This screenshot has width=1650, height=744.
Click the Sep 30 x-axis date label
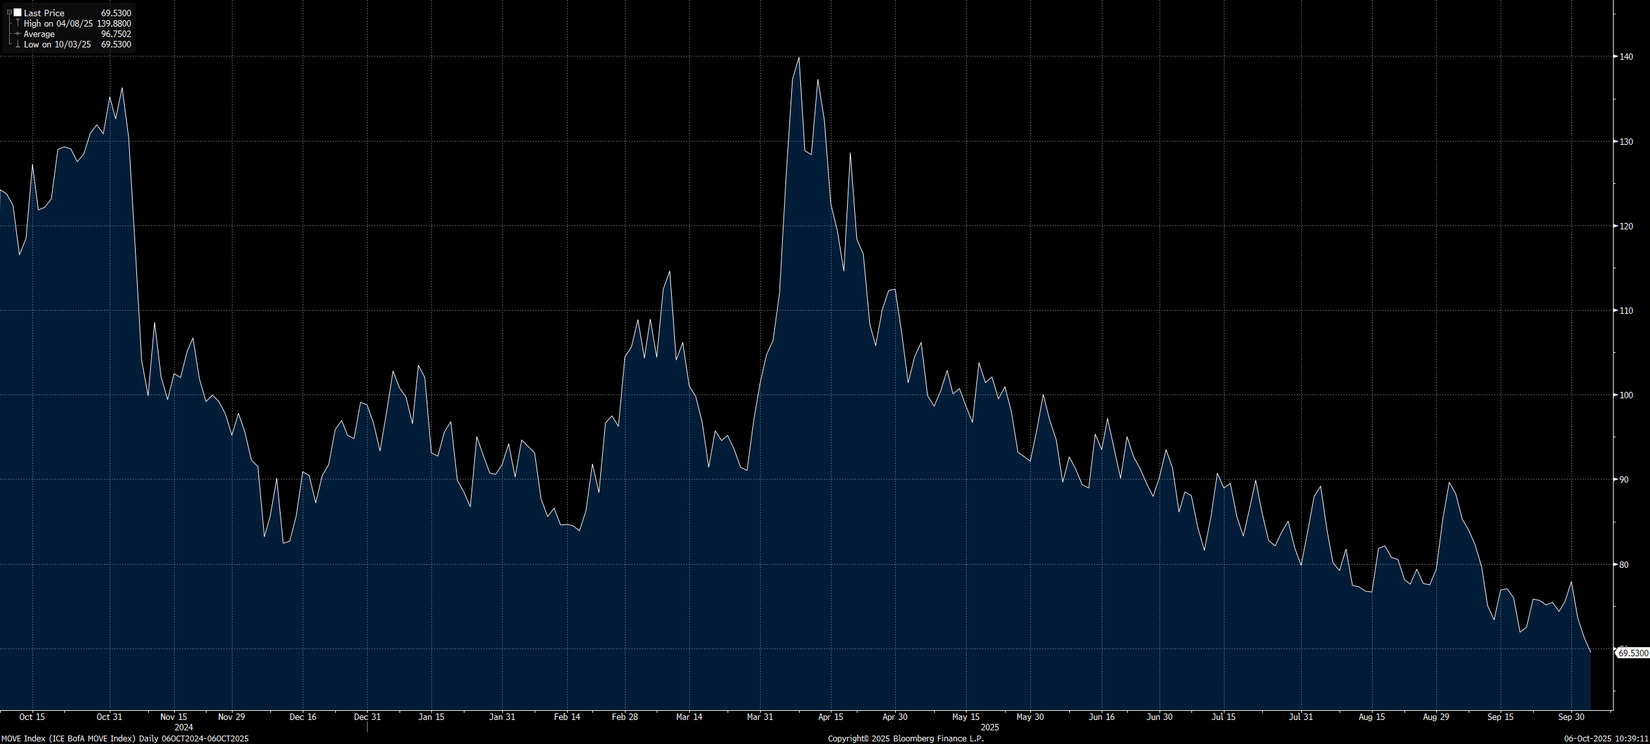[1571, 717]
